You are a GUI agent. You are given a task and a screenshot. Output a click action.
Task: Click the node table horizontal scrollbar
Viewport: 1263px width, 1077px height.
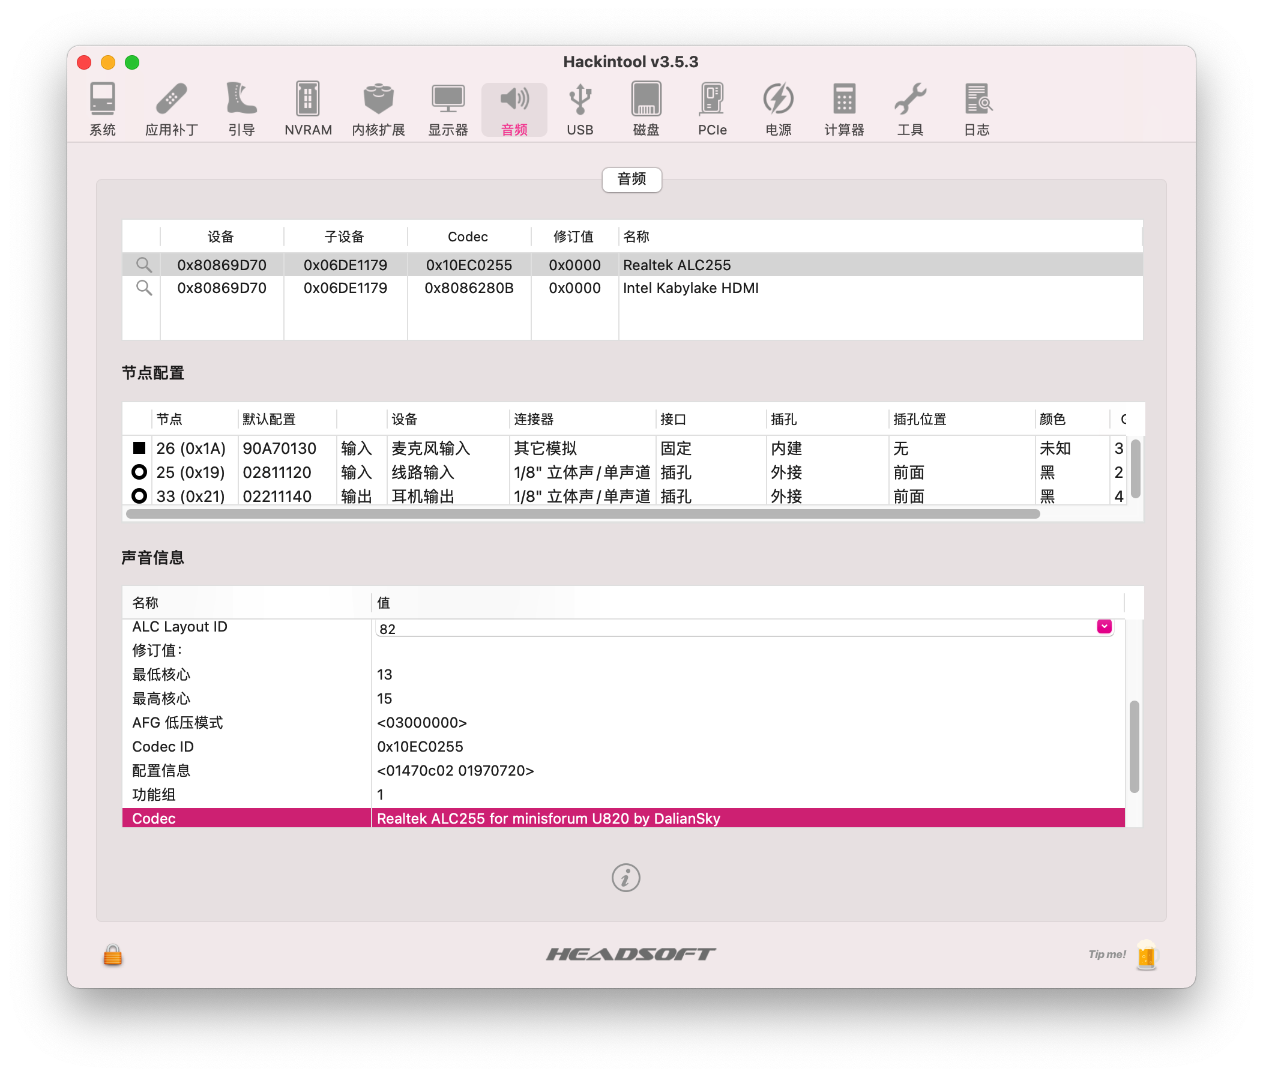point(582,514)
